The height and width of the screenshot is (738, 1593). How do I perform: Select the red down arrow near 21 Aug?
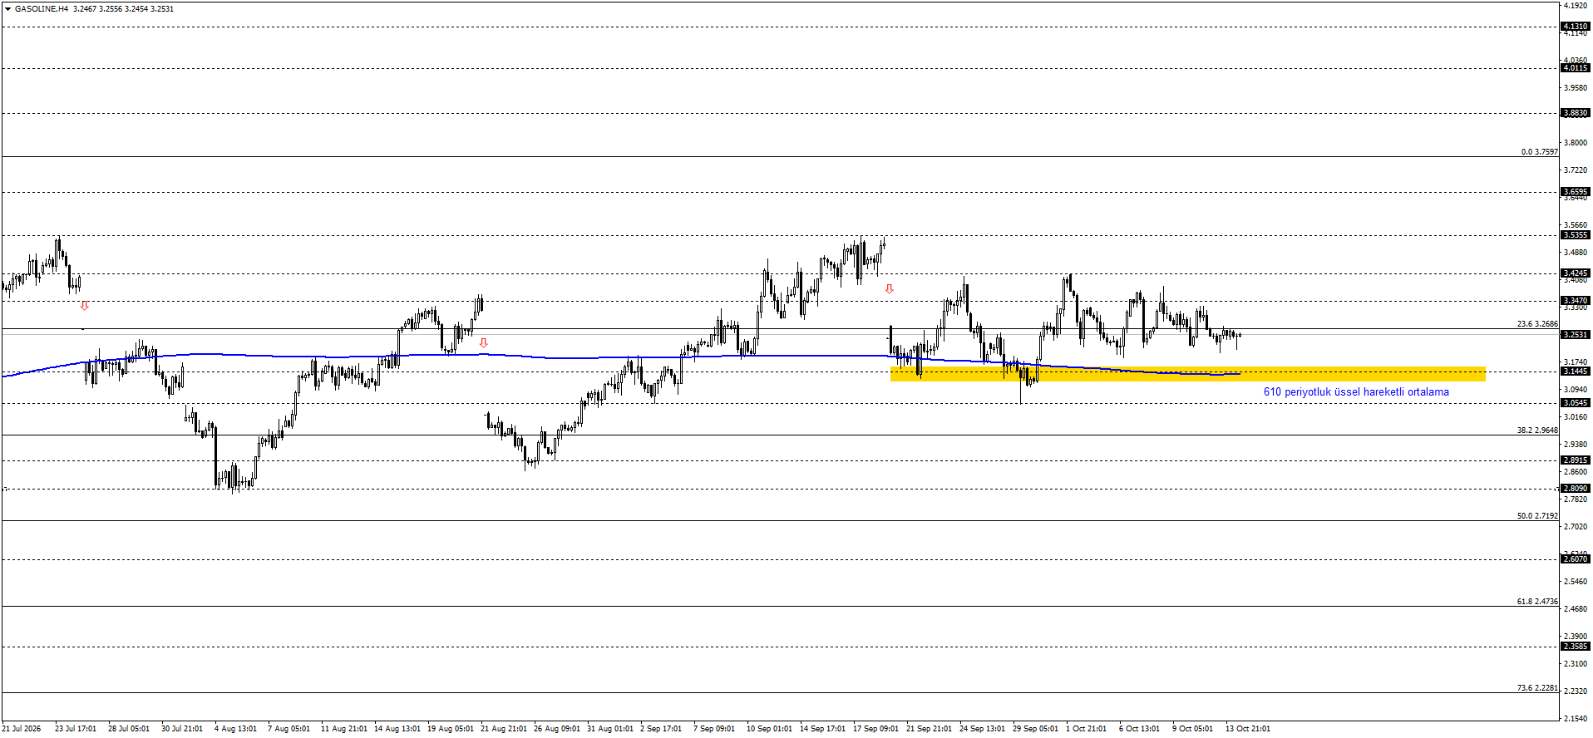click(483, 342)
